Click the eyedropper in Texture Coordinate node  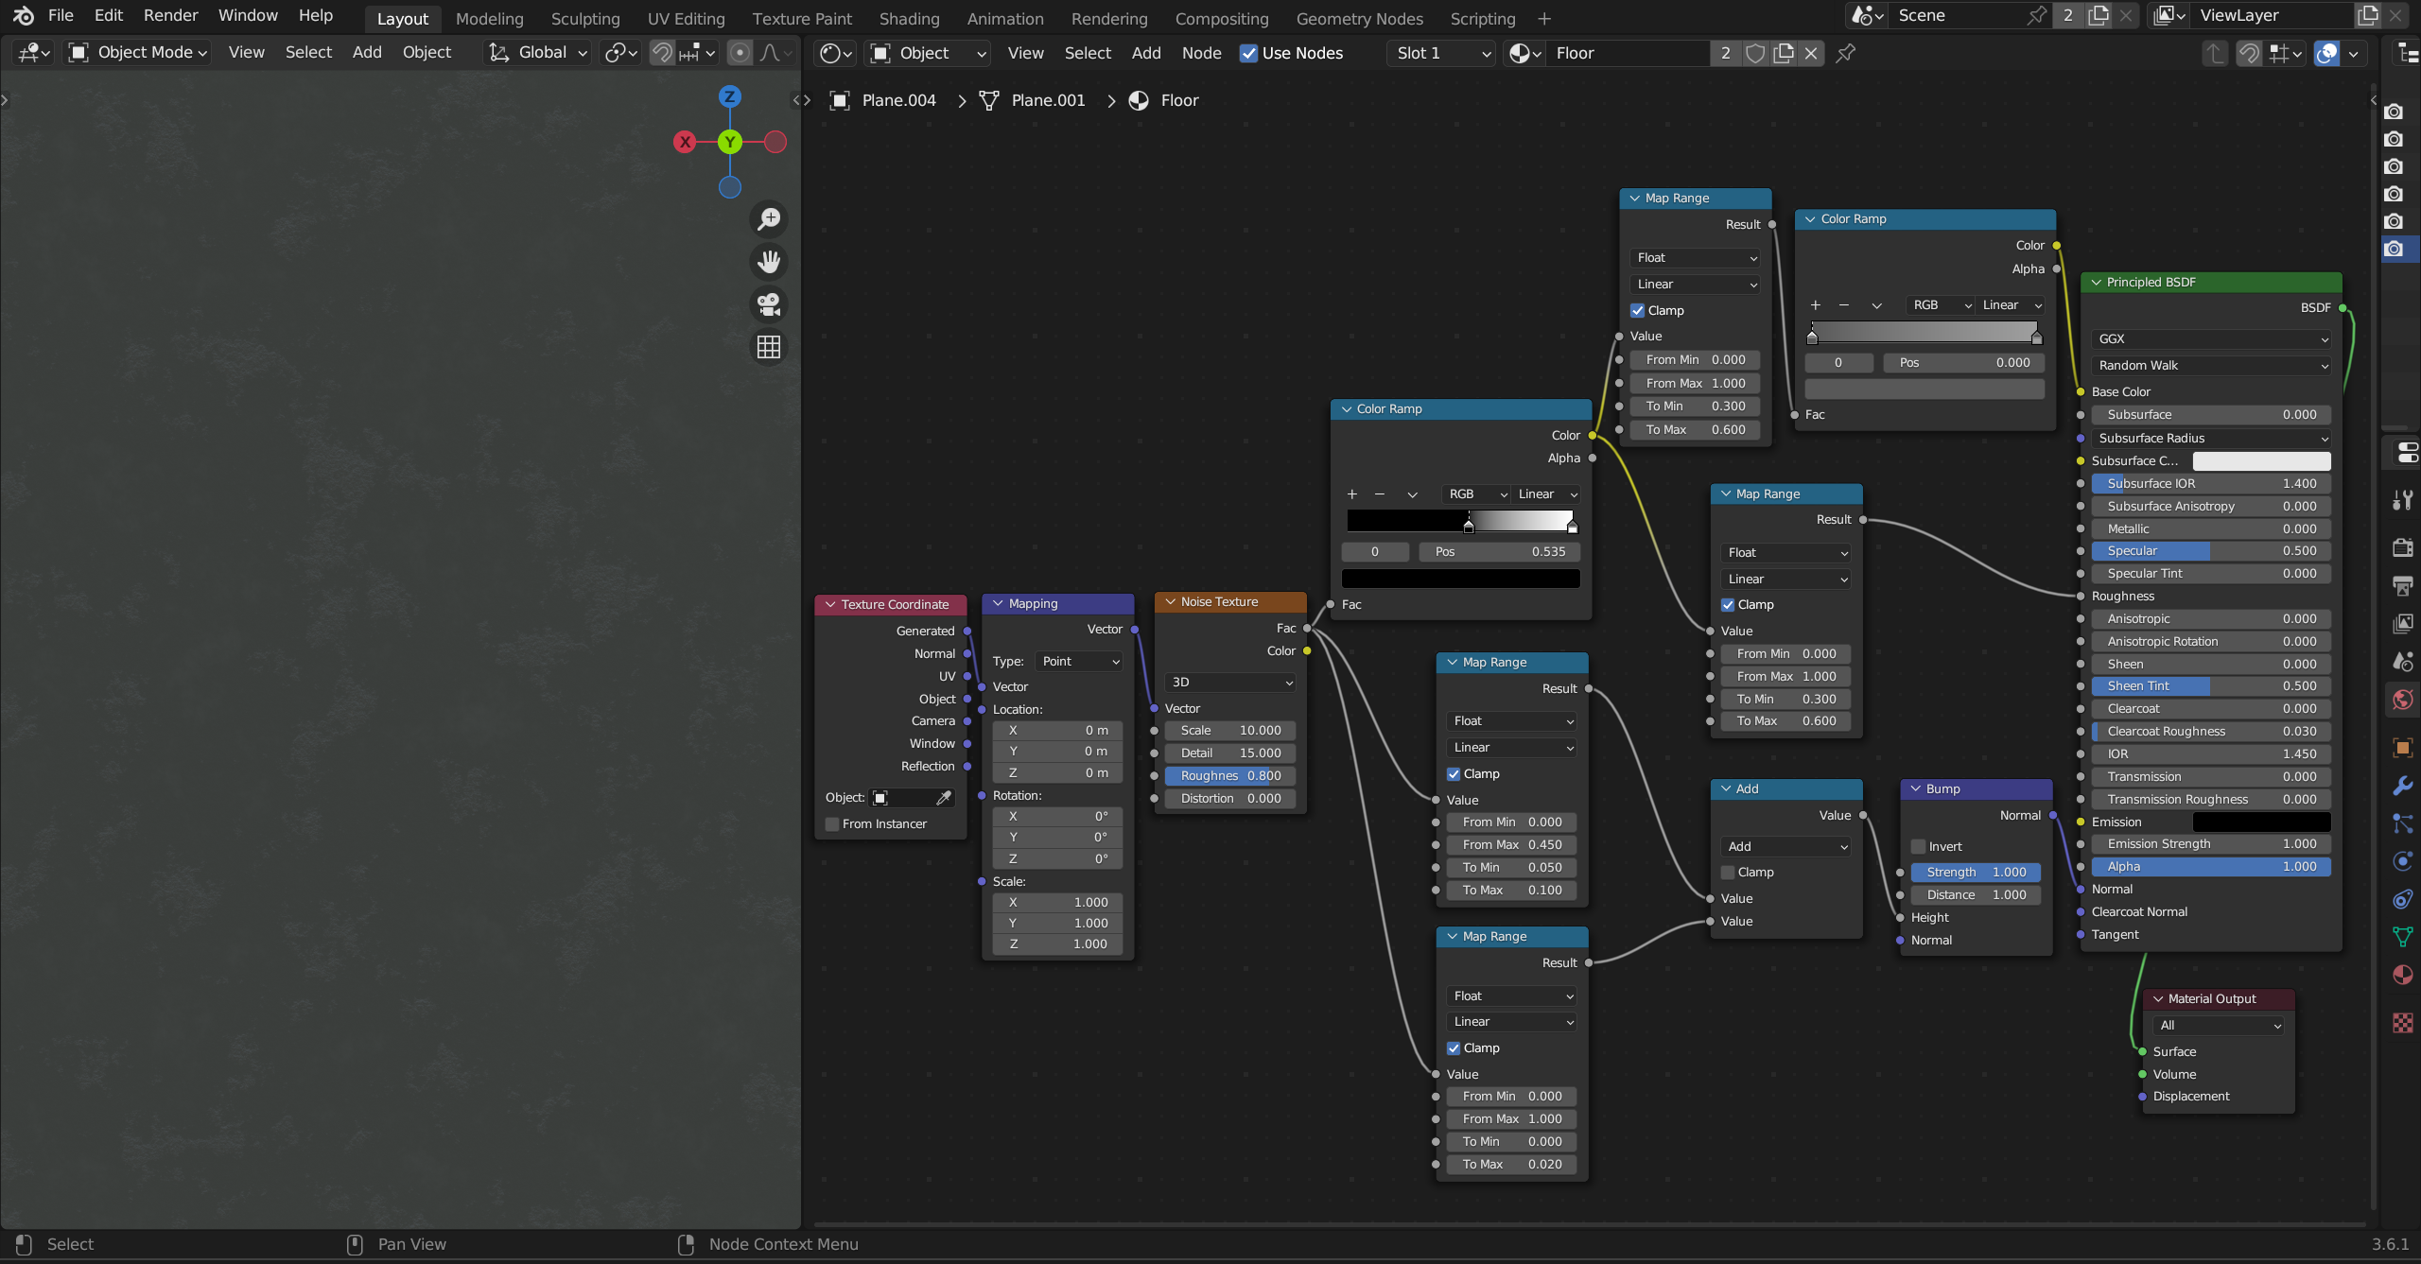tap(943, 798)
